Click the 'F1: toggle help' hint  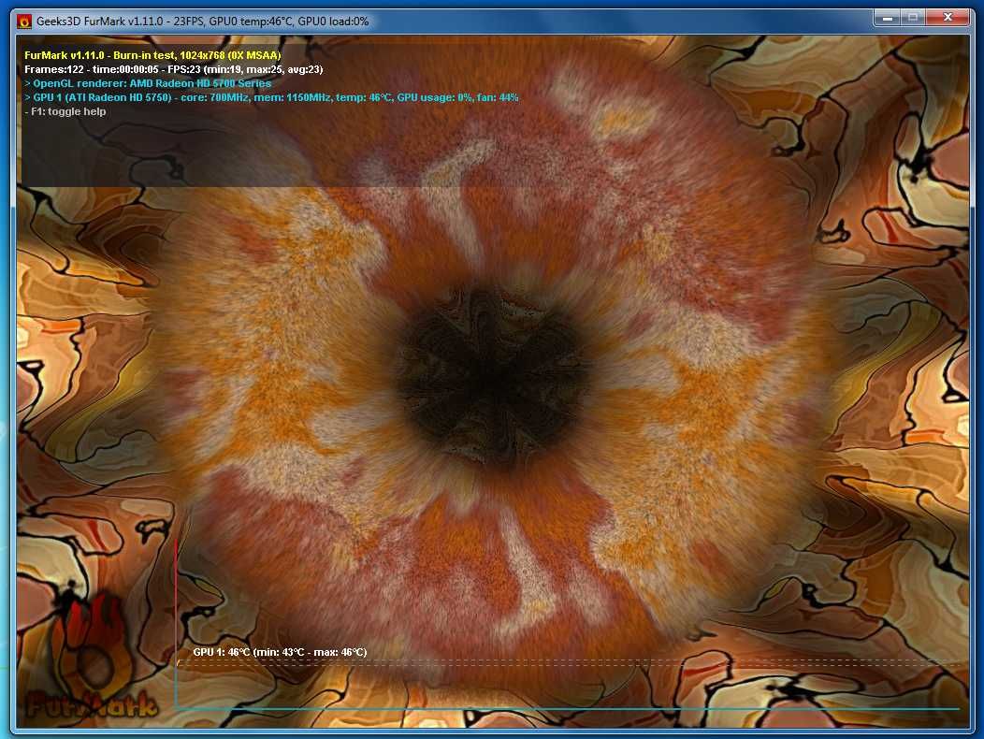click(x=65, y=111)
